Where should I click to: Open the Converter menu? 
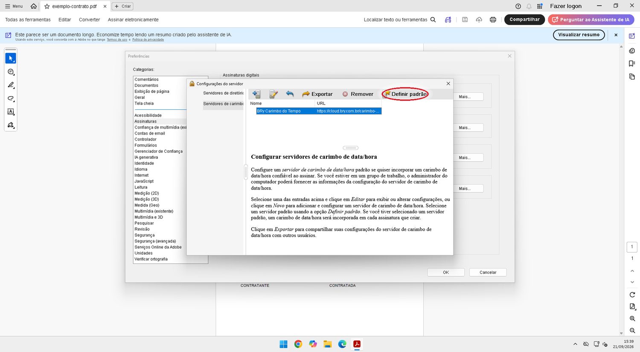click(89, 20)
